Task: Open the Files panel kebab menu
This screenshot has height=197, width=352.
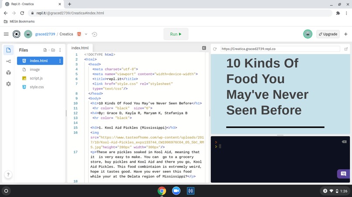Action: click(60, 50)
